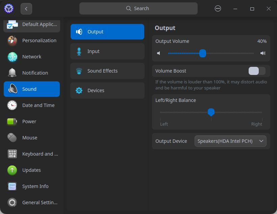277x214 pixels.
Task: Enable Volume Boost
Action: pos(257,71)
